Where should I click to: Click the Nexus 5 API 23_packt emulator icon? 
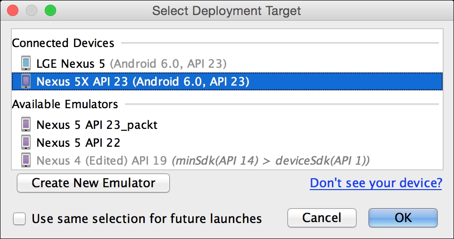coord(25,125)
